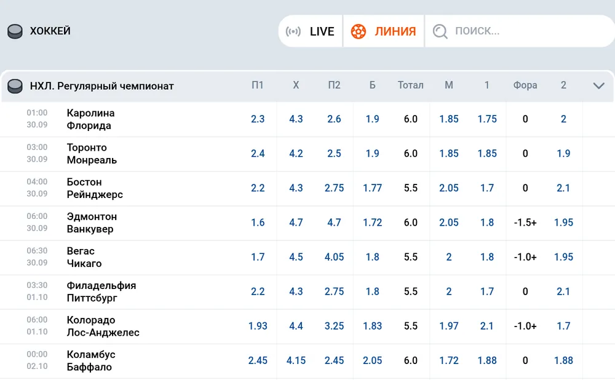Choose handicap 1 odds 2.1 for Колорадо
This screenshot has width=615, height=380.
(486, 326)
